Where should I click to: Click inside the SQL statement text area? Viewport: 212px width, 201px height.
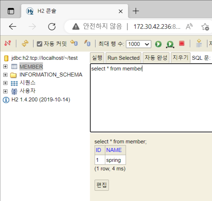point(151,98)
